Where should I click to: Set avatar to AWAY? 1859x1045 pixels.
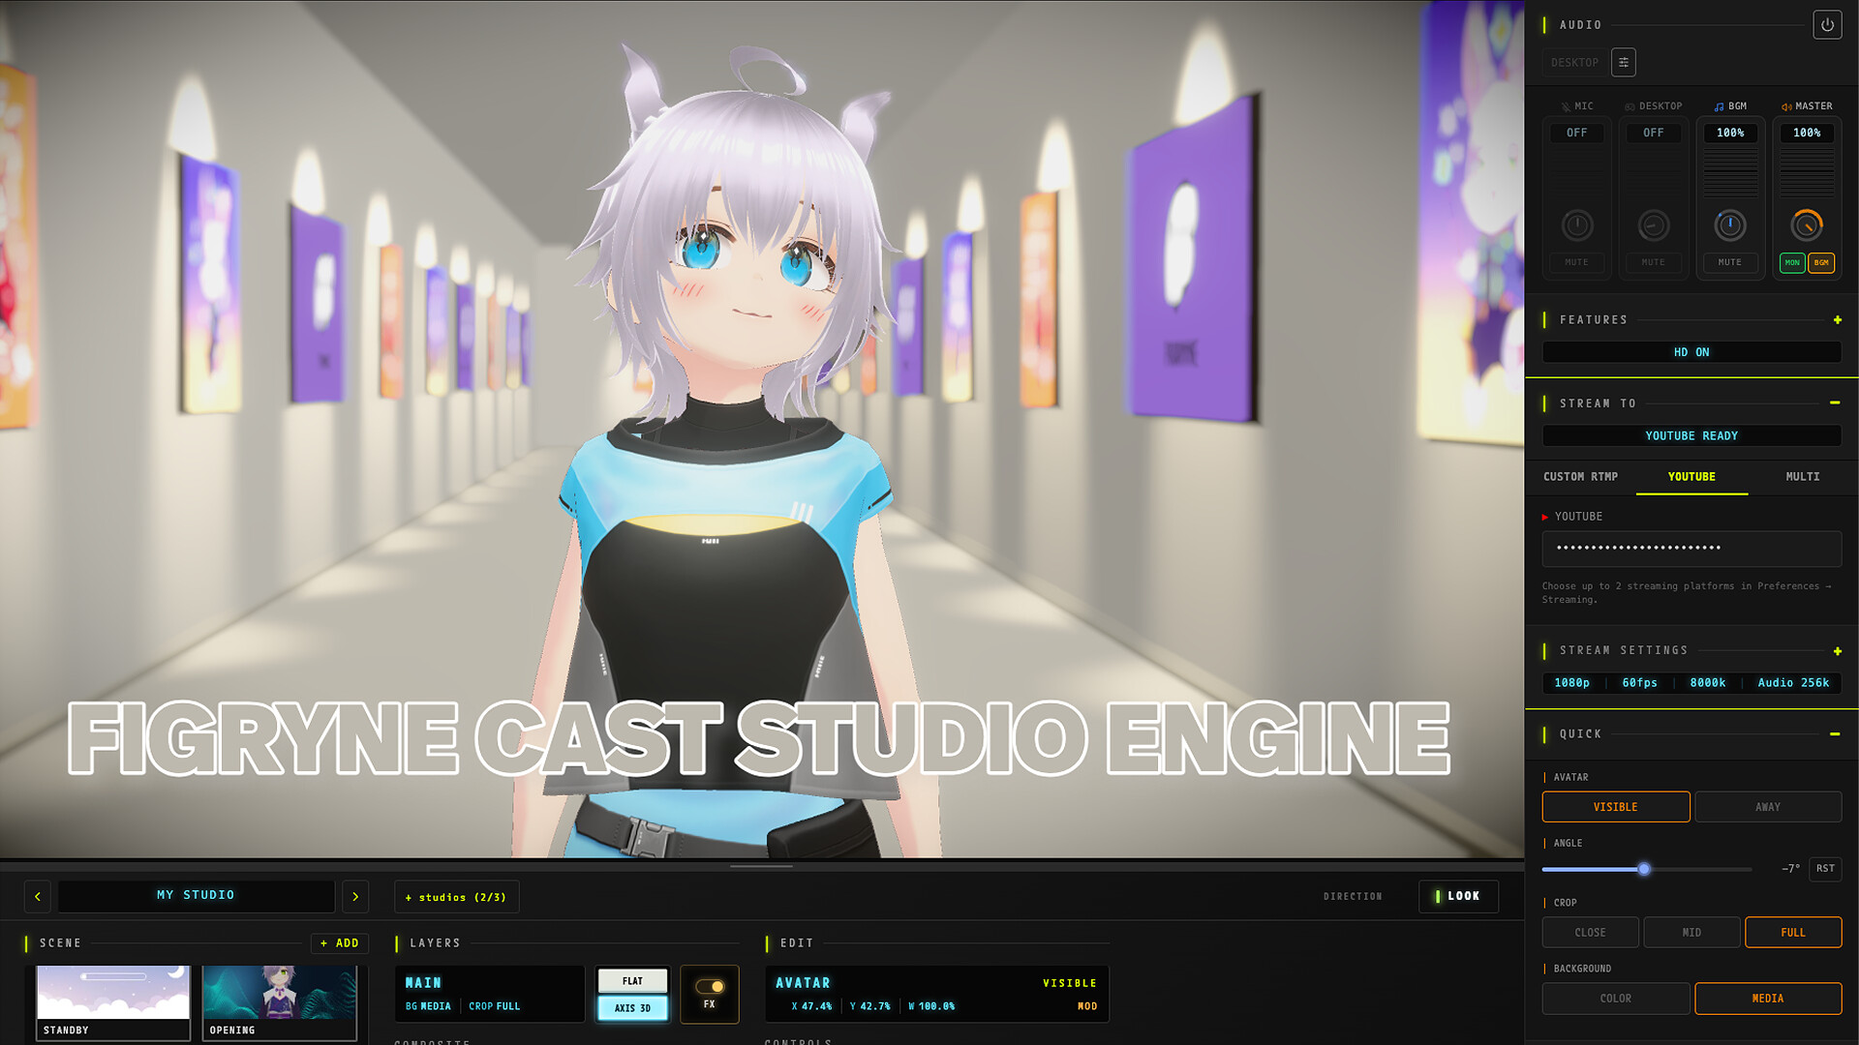coord(1768,807)
